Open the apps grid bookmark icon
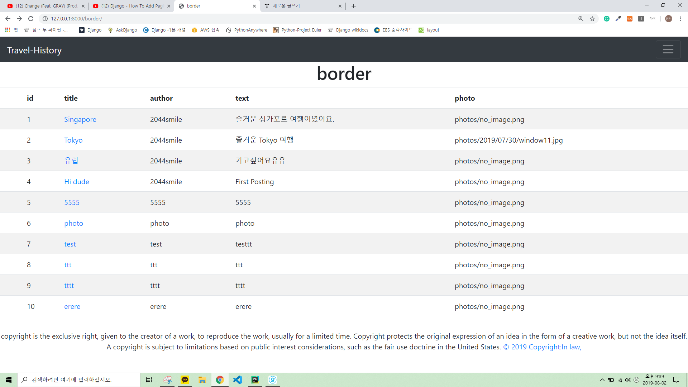The height and width of the screenshot is (387, 688). tap(8, 30)
